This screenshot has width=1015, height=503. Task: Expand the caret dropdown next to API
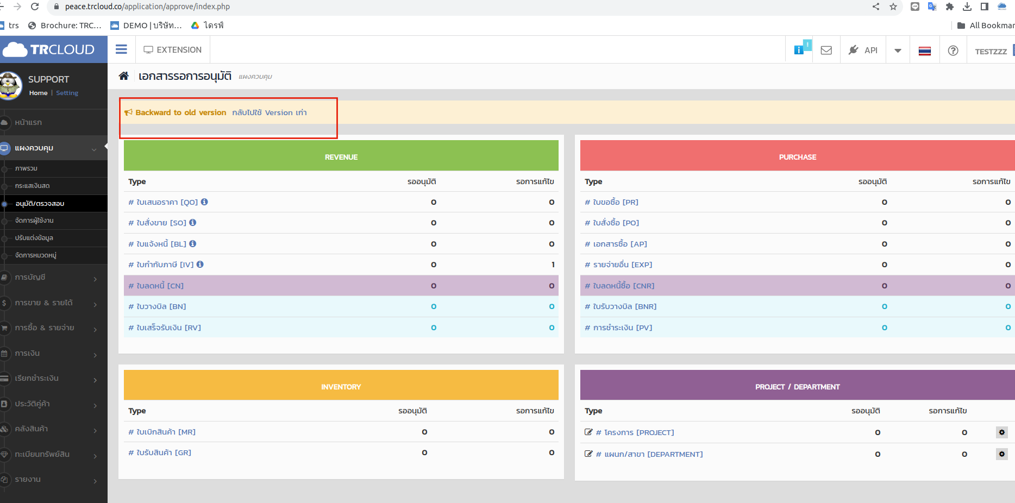(x=898, y=51)
